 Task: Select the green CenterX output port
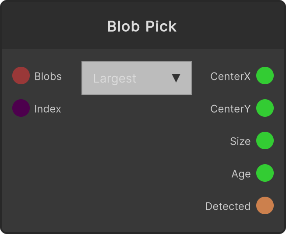[x=265, y=76]
